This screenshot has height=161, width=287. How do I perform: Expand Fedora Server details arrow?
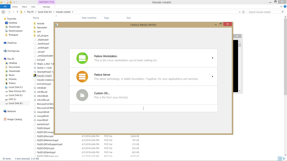pyautogui.click(x=212, y=77)
